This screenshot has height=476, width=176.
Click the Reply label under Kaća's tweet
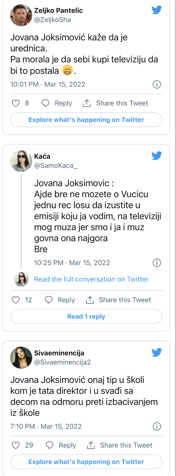[x=66, y=300]
